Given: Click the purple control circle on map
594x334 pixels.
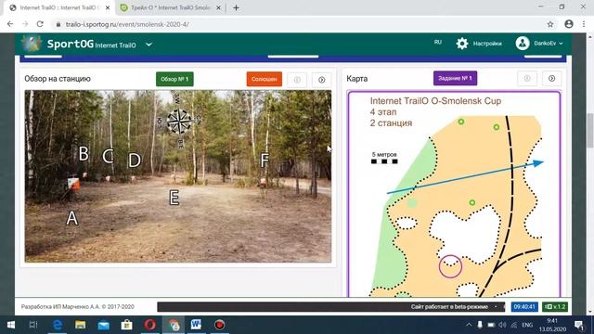Looking at the screenshot, I should point(450,266).
